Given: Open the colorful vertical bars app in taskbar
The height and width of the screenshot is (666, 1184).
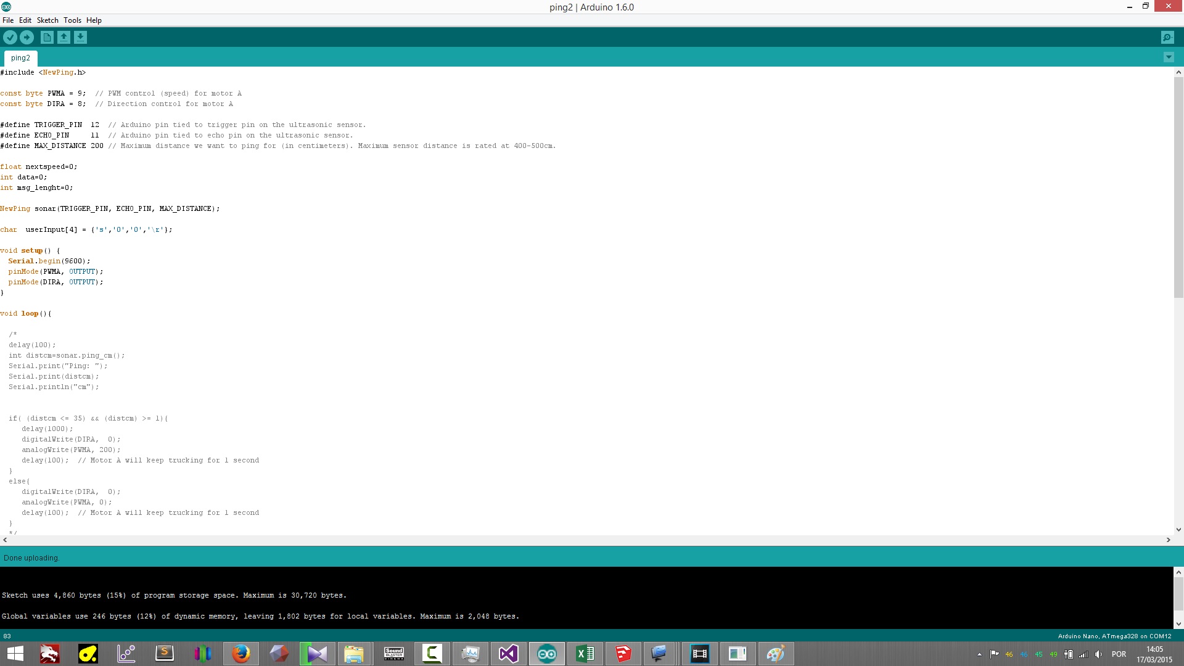Looking at the screenshot, I should (x=203, y=654).
